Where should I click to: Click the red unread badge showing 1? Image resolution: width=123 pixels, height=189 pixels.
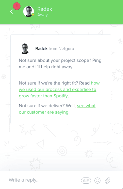click(17, 6)
